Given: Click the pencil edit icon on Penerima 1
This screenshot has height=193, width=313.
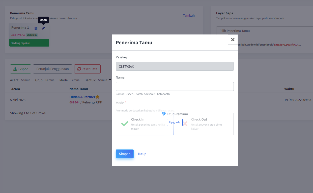Looking at the screenshot, I should tap(43, 28).
